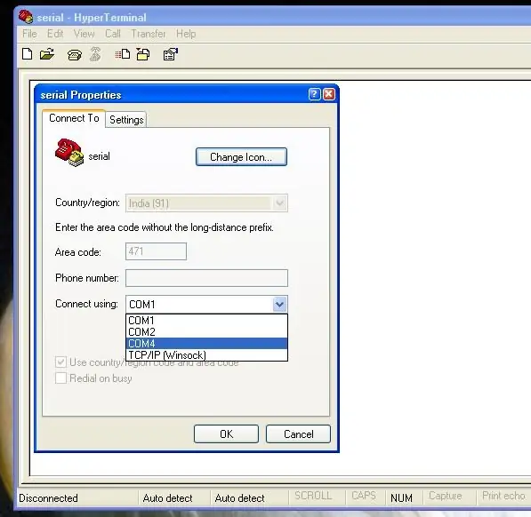Click the Change Icon button
531x517 pixels.
click(x=241, y=157)
